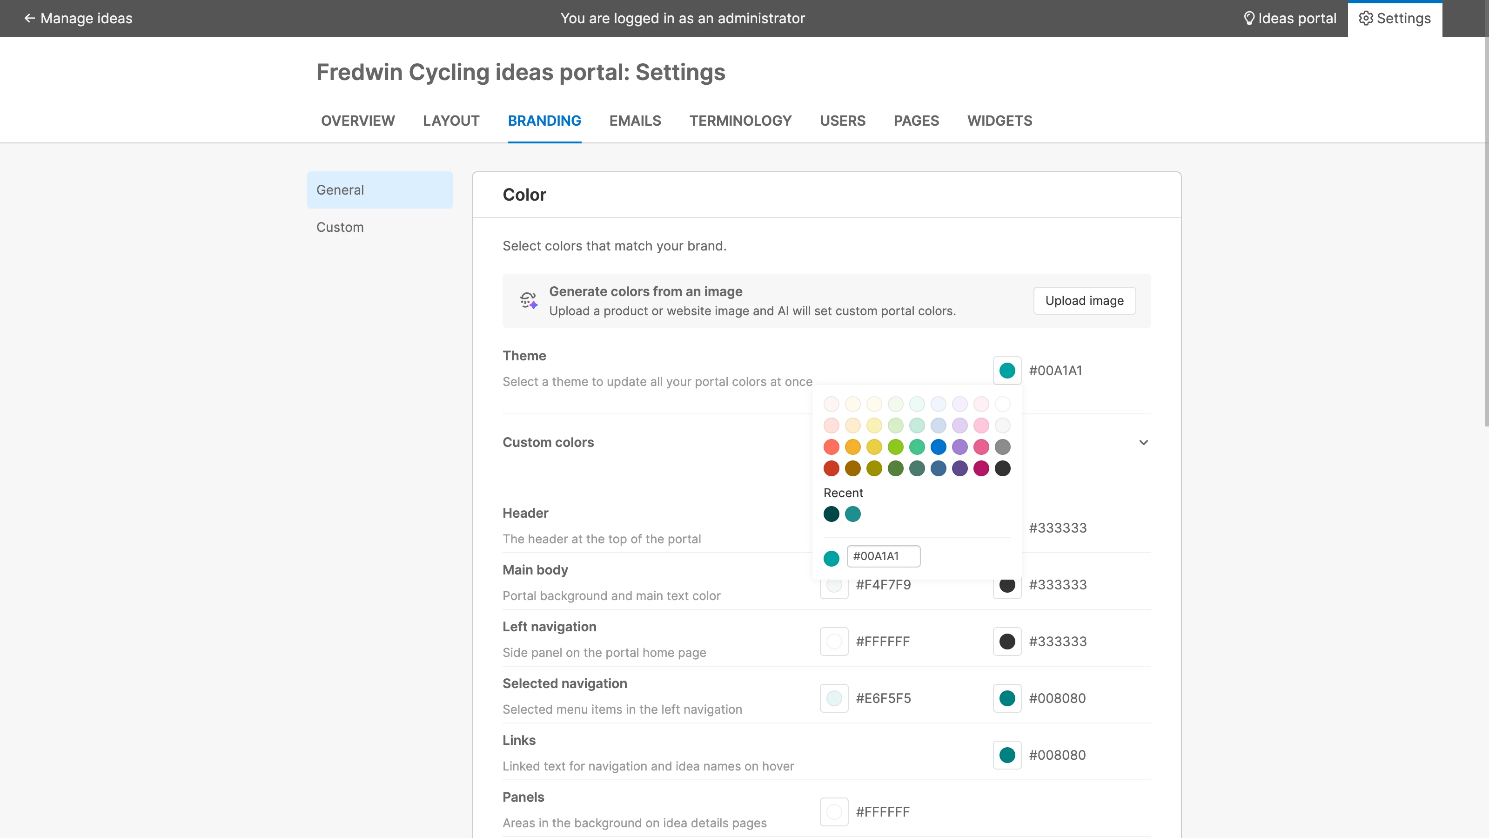Click the hex input field showing #00A1A1

(x=883, y=556)
